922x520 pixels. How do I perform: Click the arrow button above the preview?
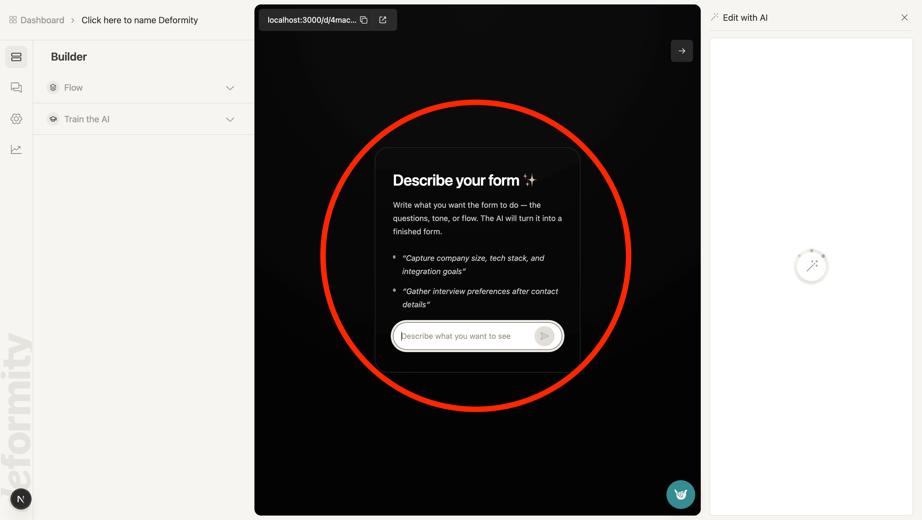click(681, 51)
